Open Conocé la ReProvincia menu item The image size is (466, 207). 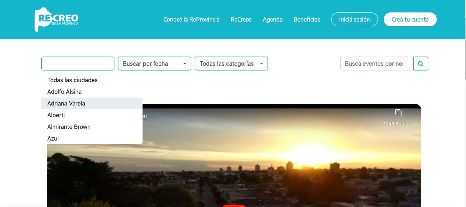(191, 20)
